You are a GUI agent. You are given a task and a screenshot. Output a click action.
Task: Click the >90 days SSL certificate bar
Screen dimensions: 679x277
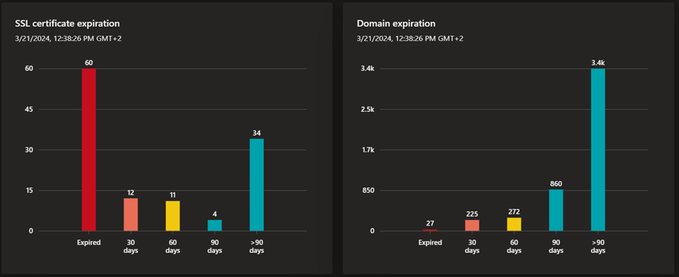coord(257,185)
